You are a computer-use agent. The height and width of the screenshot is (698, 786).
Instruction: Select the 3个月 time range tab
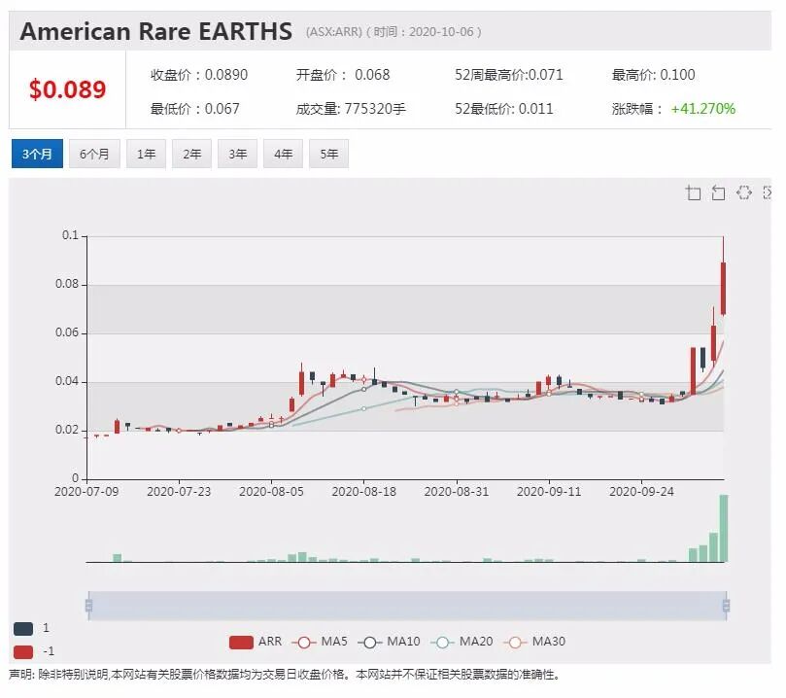point(37,154)
